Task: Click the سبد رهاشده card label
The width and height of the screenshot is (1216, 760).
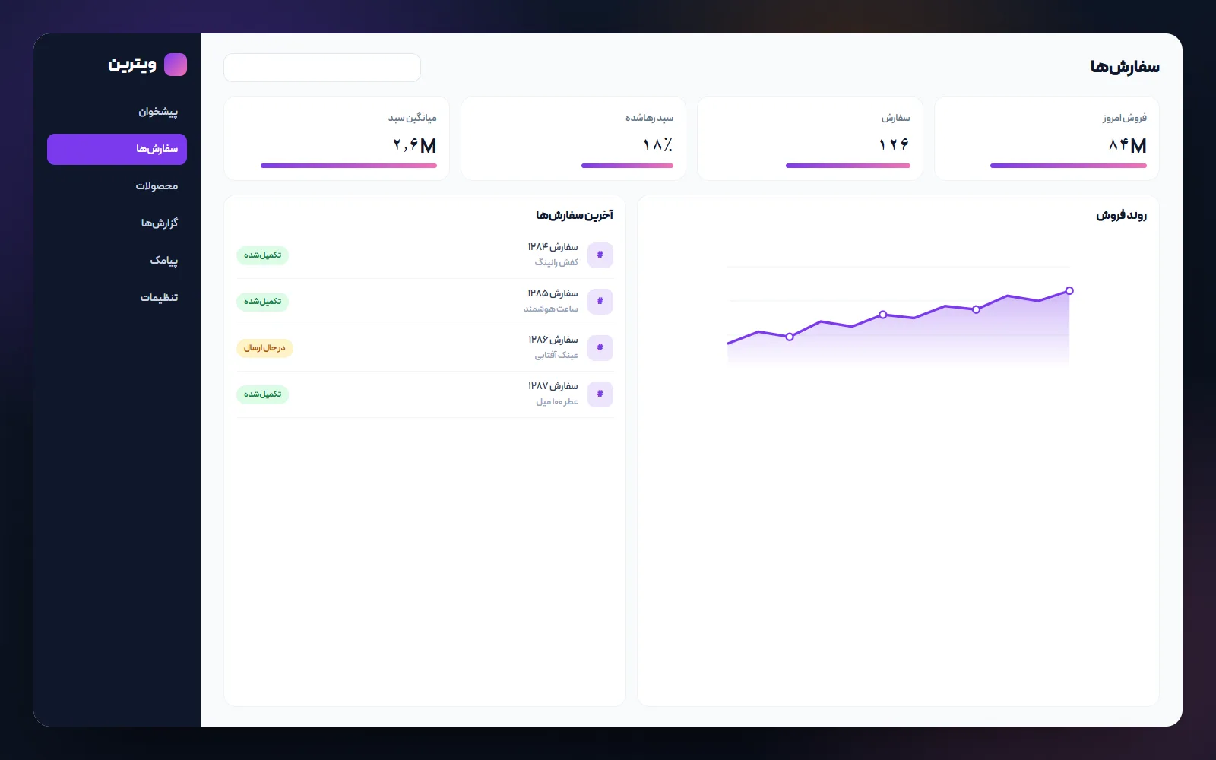Action: (649, 118)
